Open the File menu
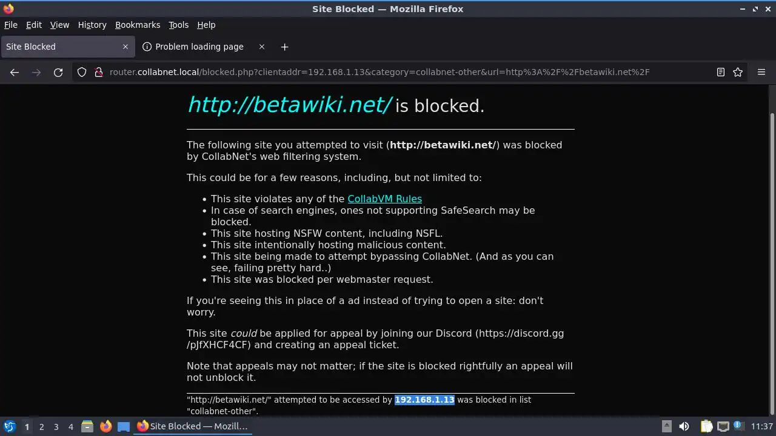 pyautogui.click(x=11, y=25)
